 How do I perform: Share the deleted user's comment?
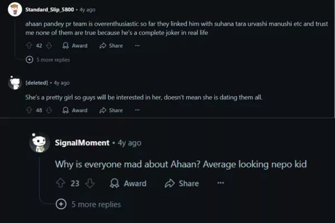[x=111, y=110]
